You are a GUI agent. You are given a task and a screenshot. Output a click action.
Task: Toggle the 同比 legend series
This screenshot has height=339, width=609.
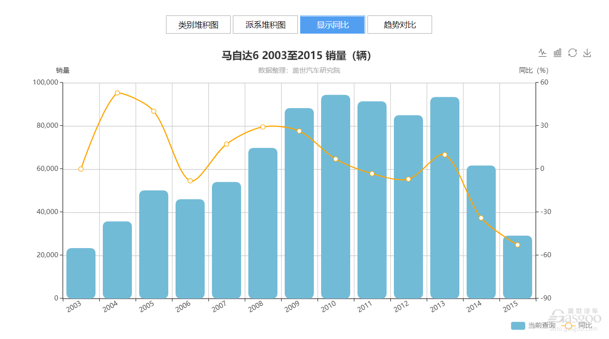click(x=577, y=325)
